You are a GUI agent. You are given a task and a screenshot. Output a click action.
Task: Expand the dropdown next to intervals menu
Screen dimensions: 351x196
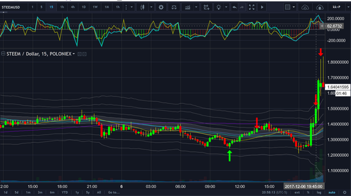pyautogui.click(x=131, y=7)
